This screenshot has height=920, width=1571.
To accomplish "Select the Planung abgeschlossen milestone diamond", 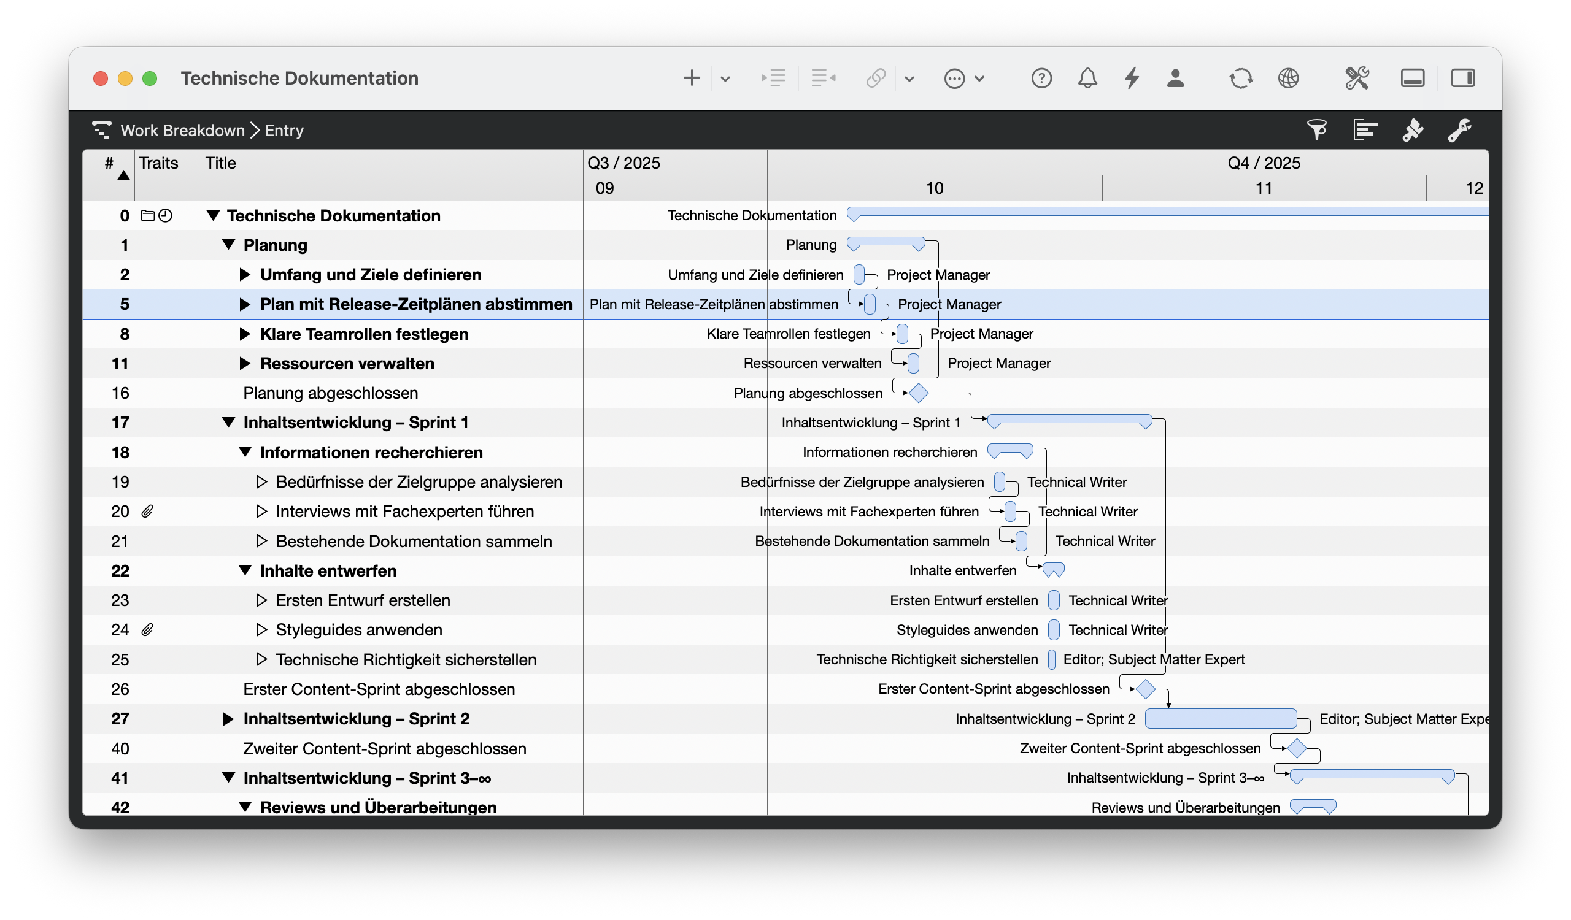I will pos(918,393).
